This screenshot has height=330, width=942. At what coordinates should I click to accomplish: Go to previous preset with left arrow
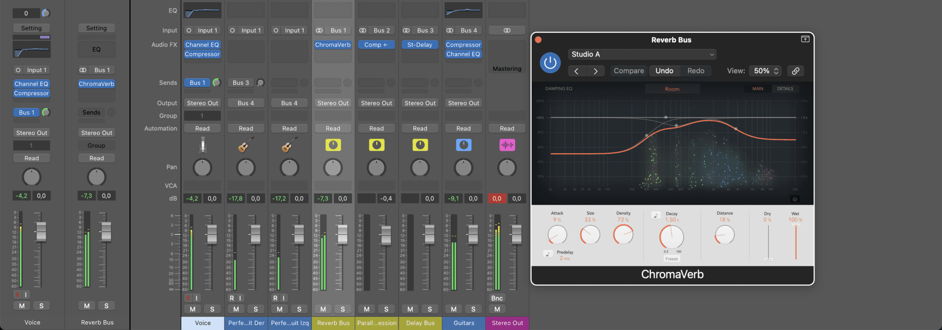tap(576, 71)
